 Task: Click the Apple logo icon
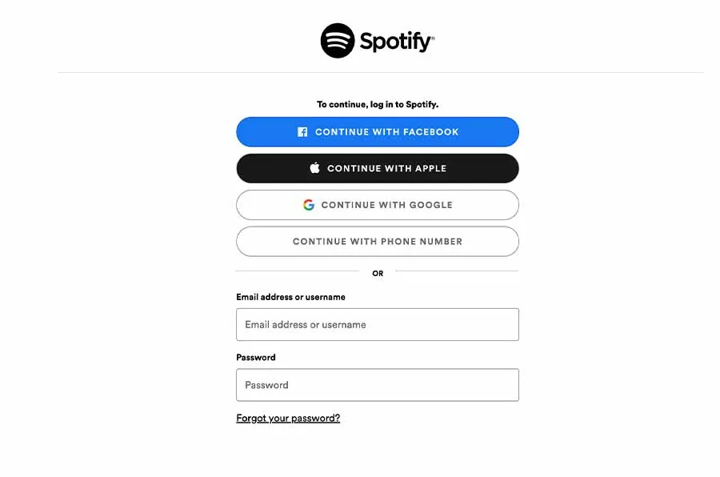[x=314, y=168]
